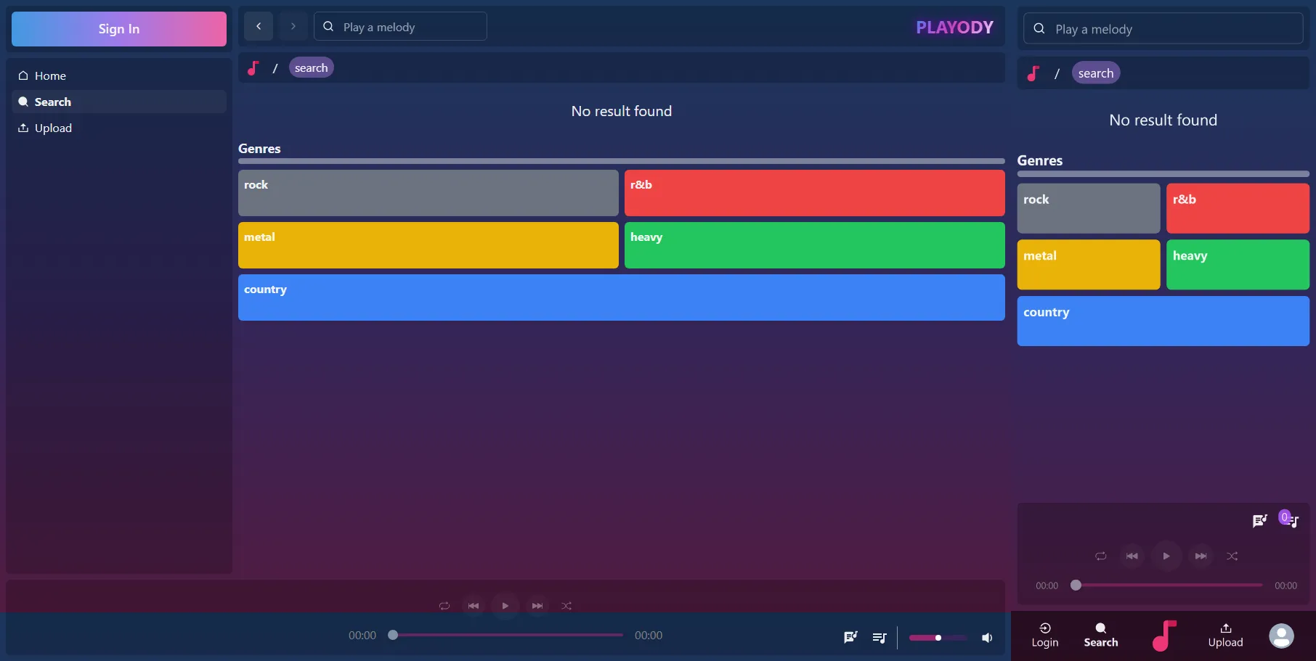Click the desktop volume slider
This screenshot has width=1316, height=661.
tap(938, 638)
